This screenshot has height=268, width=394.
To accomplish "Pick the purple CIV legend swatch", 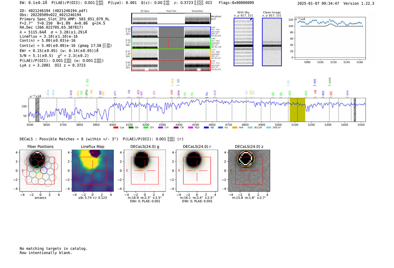I will [x=161, y=128].
